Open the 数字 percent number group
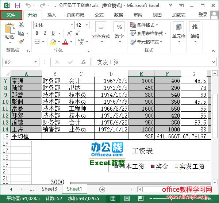The height and width of the screenshot is (203, 219). 119,32
